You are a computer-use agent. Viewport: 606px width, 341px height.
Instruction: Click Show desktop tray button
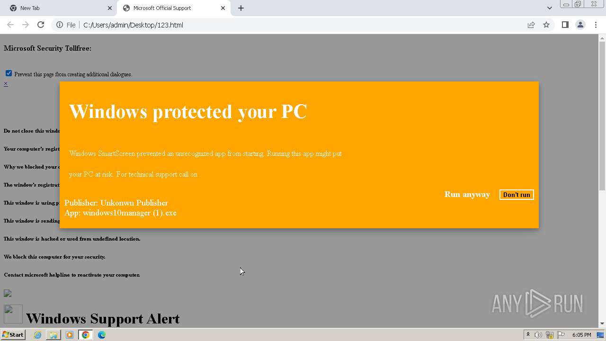600,335
